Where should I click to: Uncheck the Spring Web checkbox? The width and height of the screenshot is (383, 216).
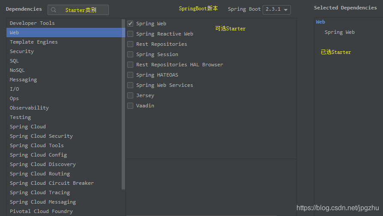click(x=130, y=24)
